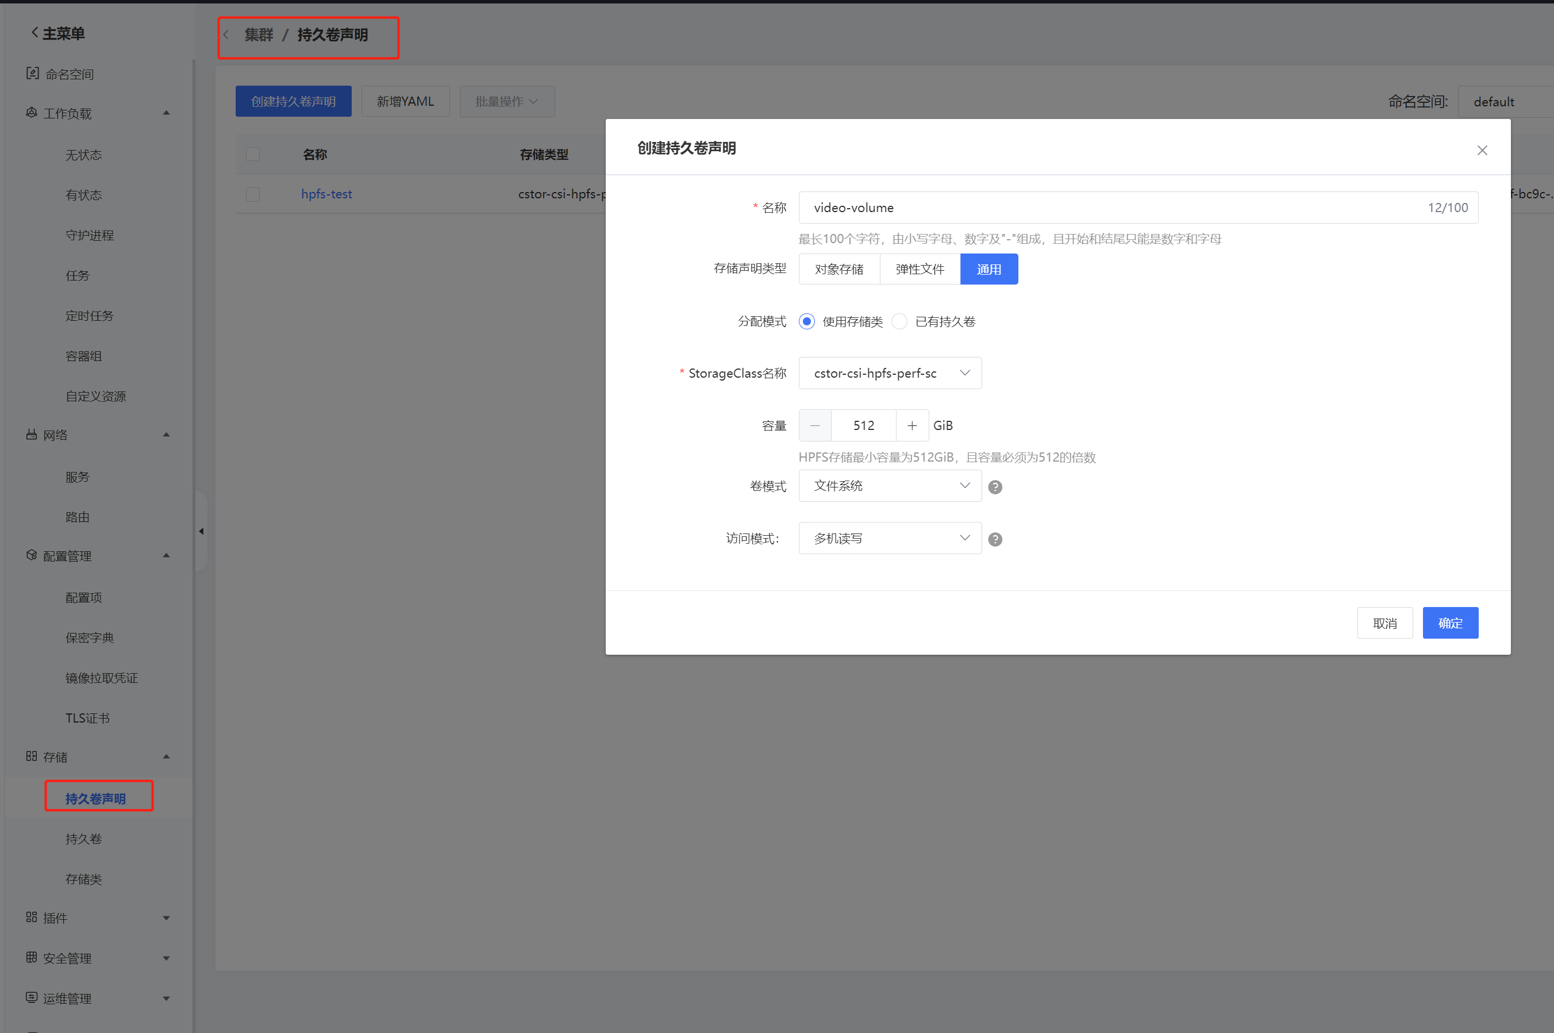The height and width of the screenshot is (1033, 1554).
Task: Choose object storage claim type
Action: 839,270
